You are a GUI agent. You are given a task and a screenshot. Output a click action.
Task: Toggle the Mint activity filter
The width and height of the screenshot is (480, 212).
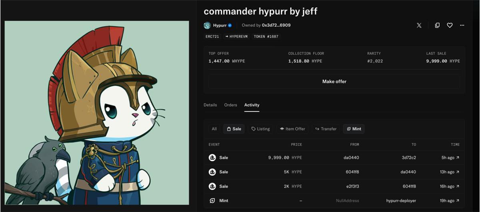pos(354,129)
